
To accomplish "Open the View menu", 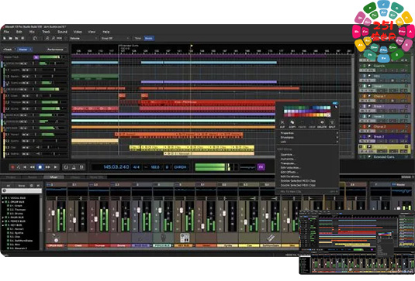I will click(92, 32).
